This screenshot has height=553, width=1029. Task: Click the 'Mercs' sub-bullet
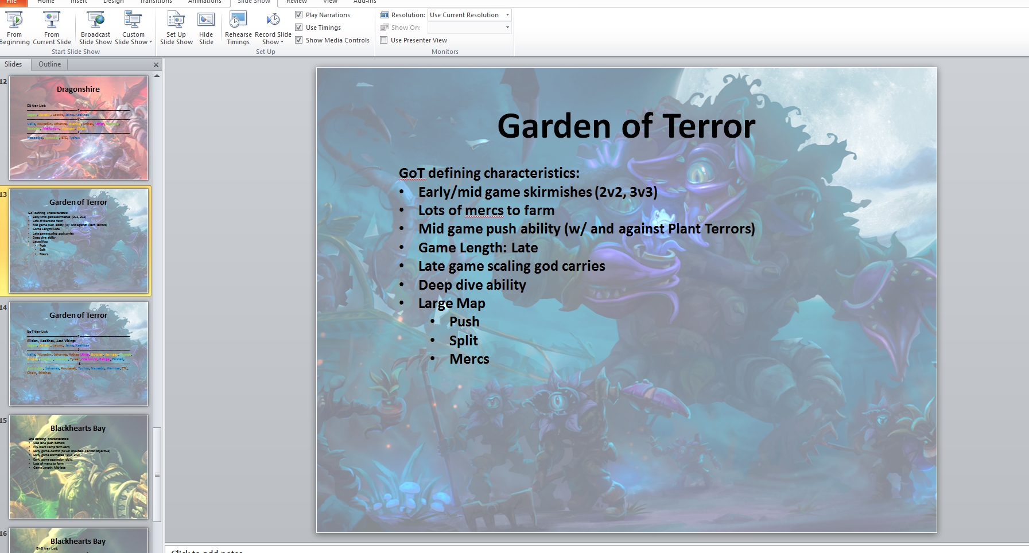(469, 359)
